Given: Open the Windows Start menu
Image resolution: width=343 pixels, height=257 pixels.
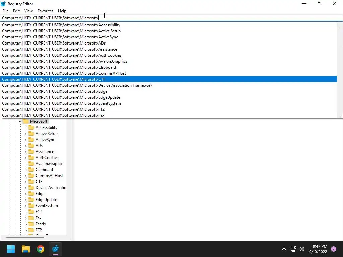Looking at the screenshot, I should (x=11, y=249).
